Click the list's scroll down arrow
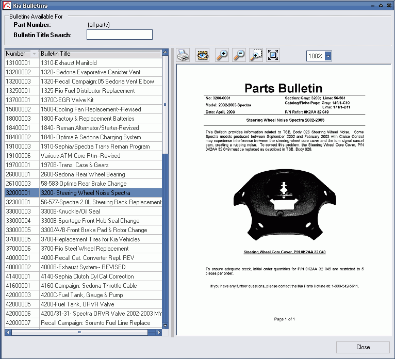The height and width of the screenshot is (359, 395). [165, 325]
